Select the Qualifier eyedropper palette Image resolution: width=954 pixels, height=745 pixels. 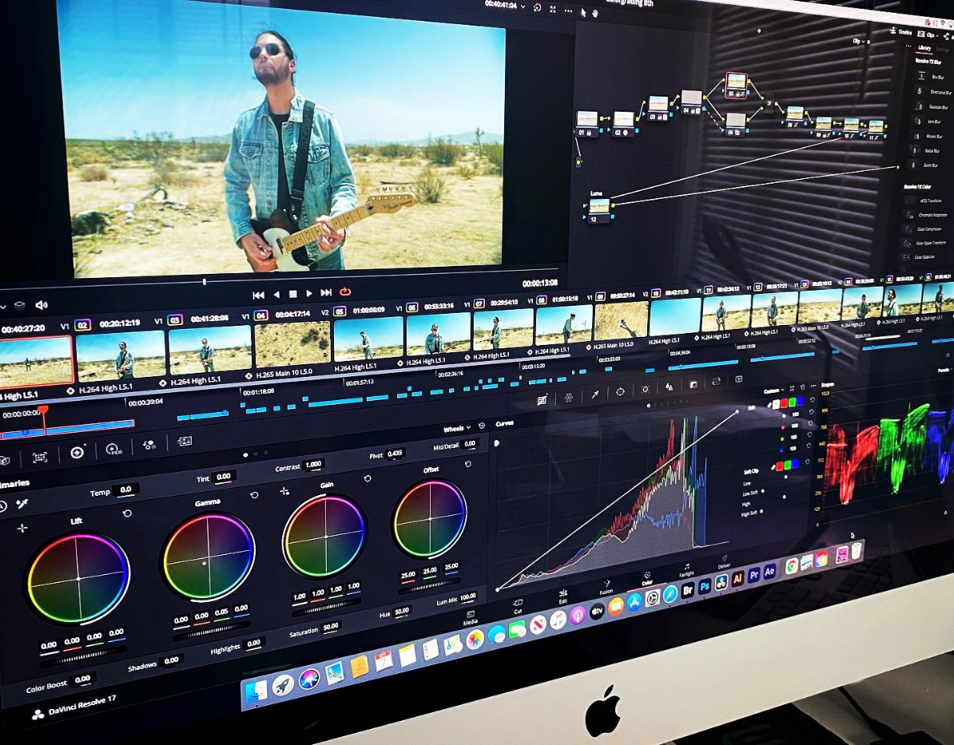[595, 394]
